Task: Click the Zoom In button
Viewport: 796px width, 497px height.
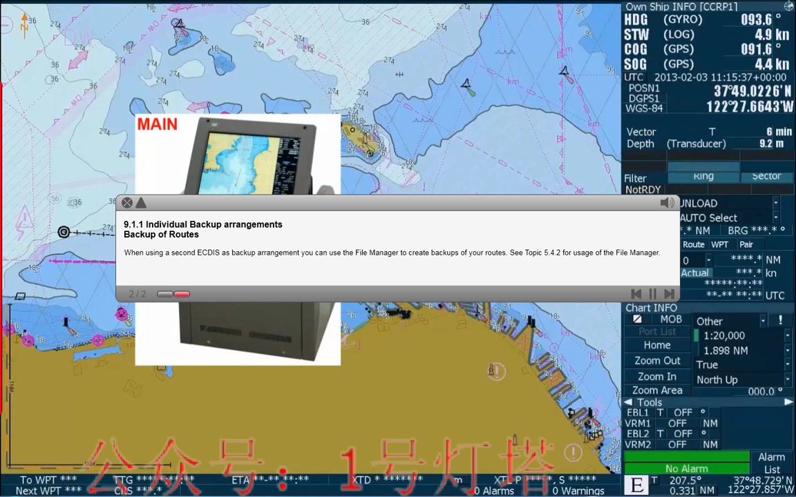Action: tap(657, 376)
